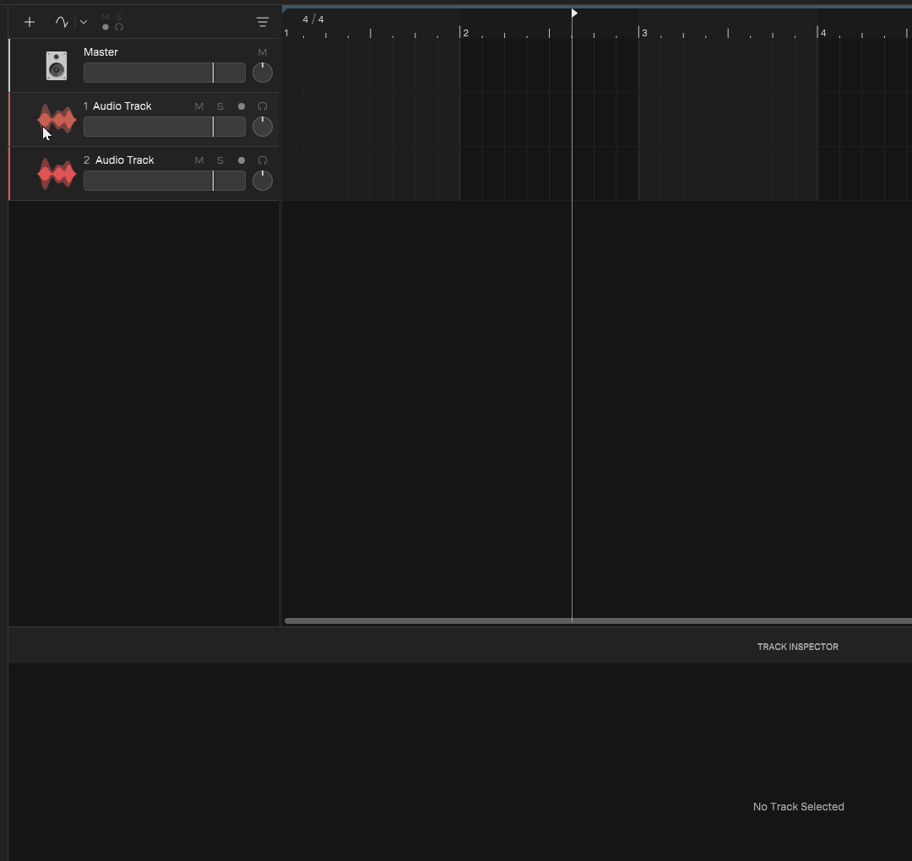Click the TRACK INSPECTOR panel header
This screenshot has height=861, width=912.
pos(797,647)
